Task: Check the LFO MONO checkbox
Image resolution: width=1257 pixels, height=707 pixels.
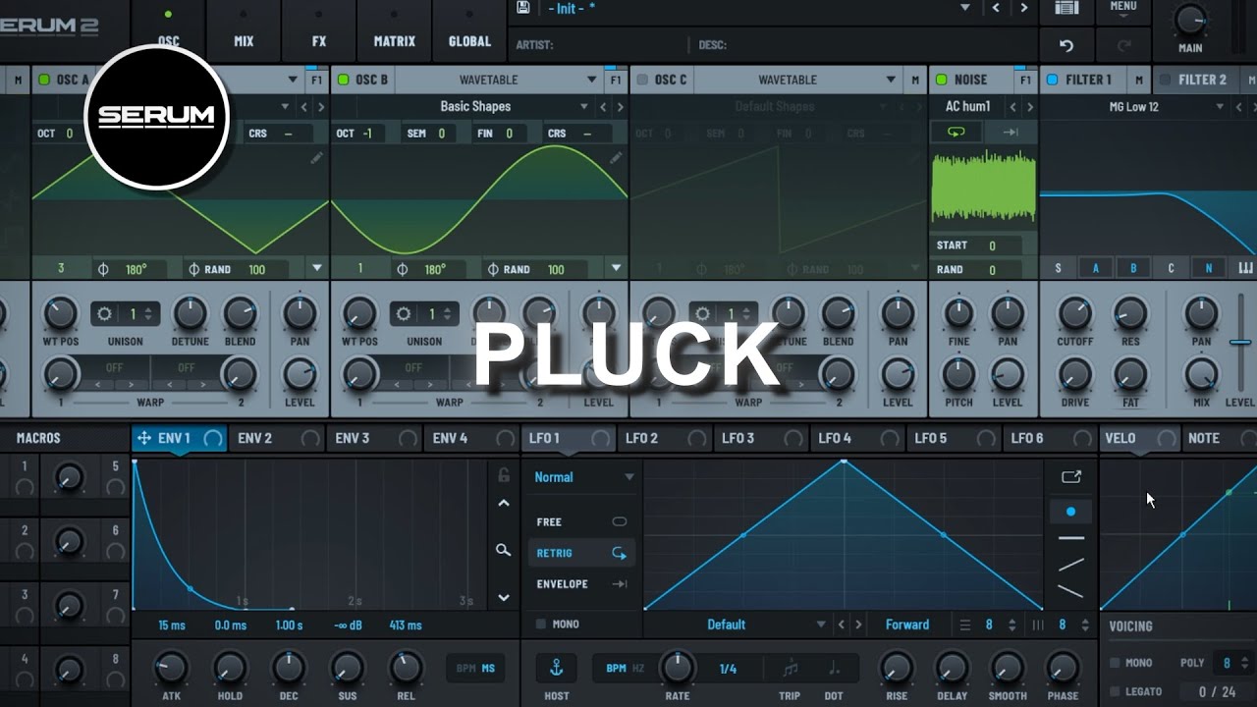Action: click(x=540, y=624)
